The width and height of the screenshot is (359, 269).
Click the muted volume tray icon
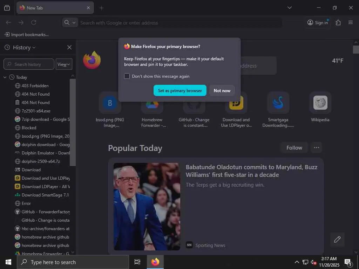[x=313, y=262]
